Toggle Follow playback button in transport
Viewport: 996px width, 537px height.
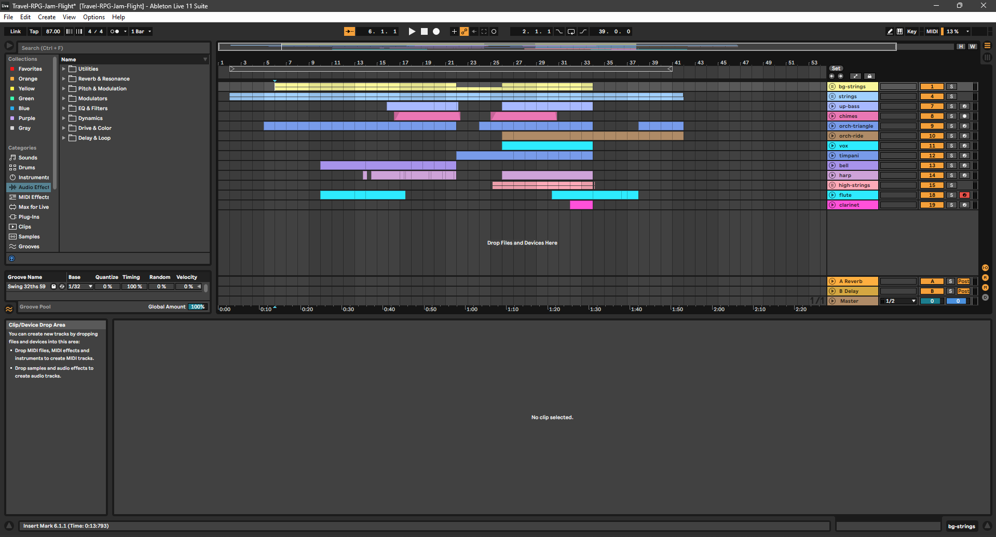[x=349, y=32]
